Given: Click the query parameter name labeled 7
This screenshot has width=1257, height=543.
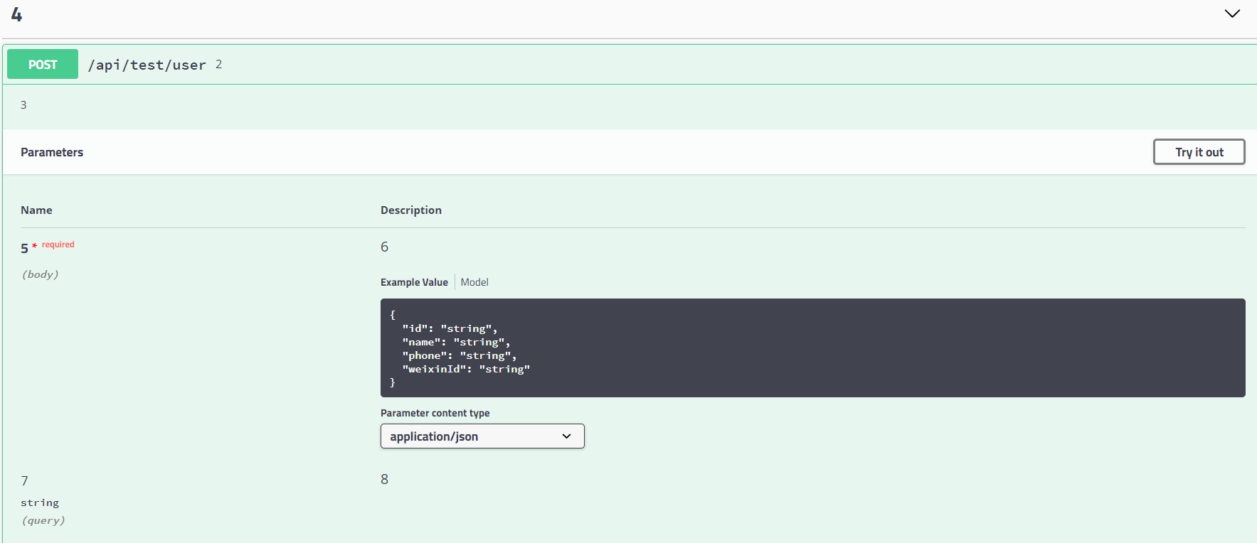Looking at the screenshot, I should pyautogui.click(x=24, y=480).
